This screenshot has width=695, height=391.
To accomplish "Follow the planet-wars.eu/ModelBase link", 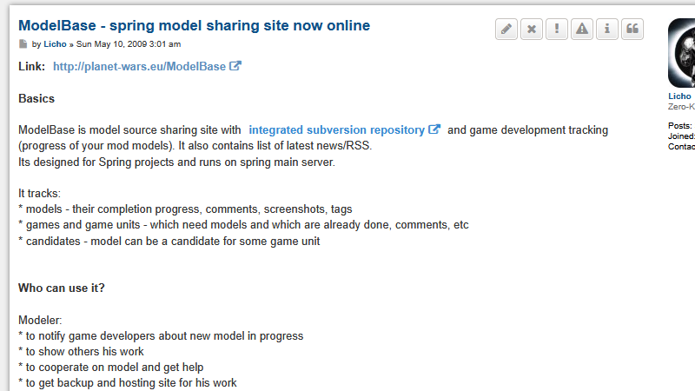I will [139, 67].
